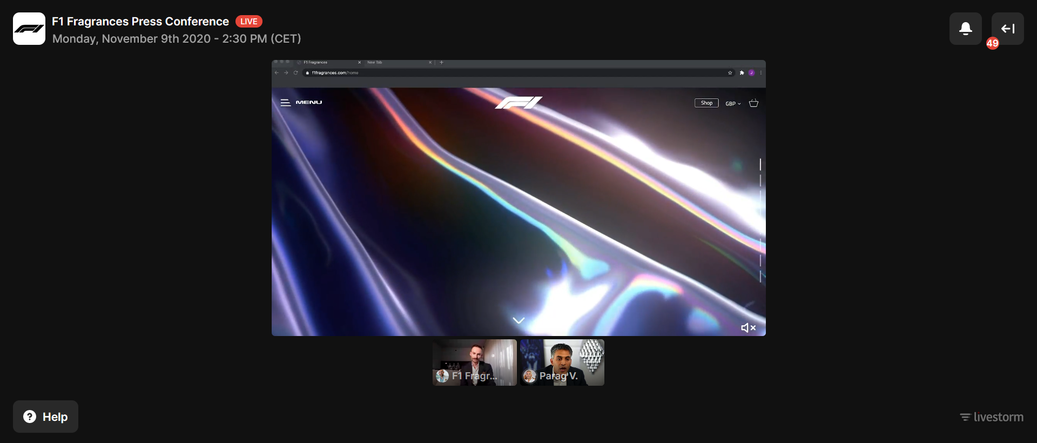Open the hamburger MENU on the F1 site
1037x443 pixels.
(301, 103)
